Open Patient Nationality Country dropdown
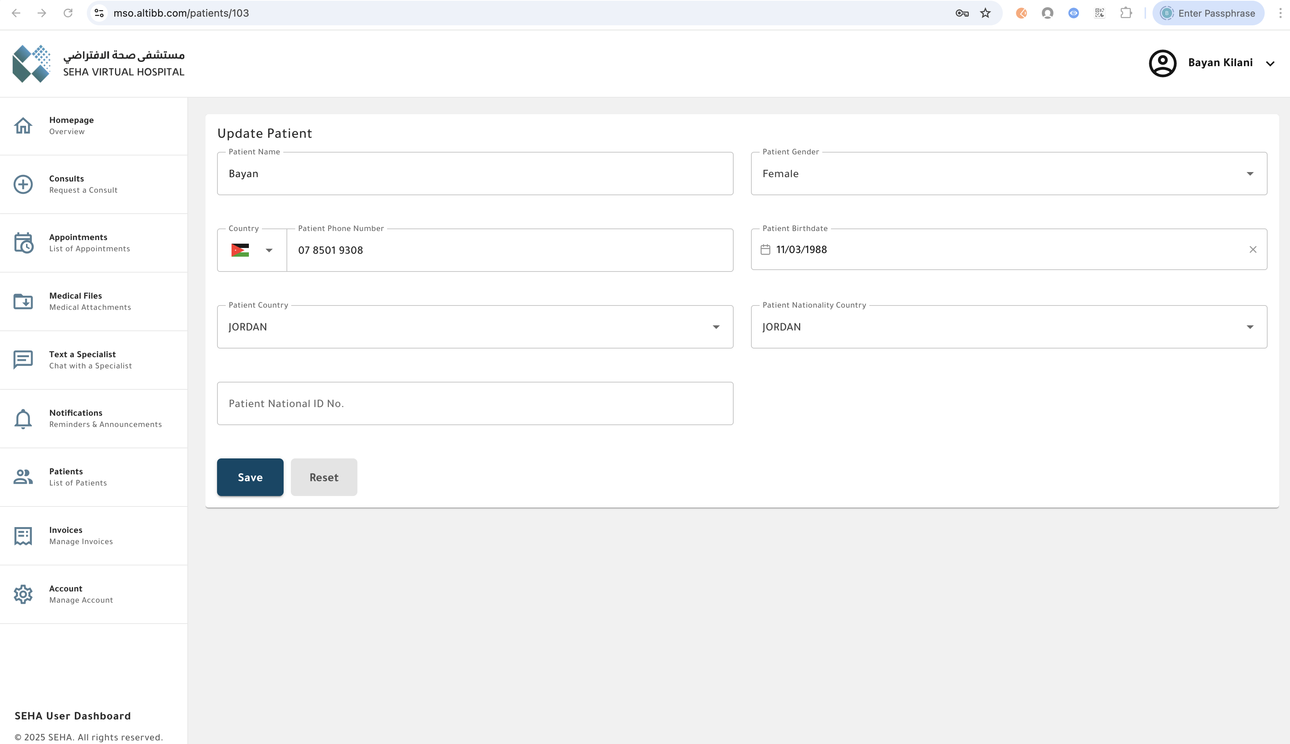 [1249, 327]
